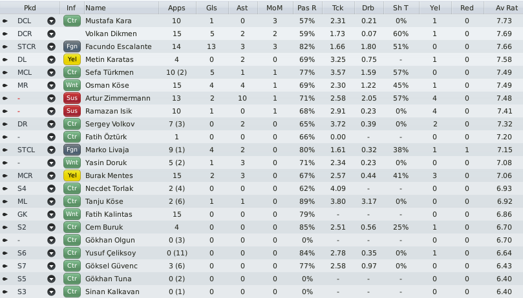Sort players by the Gls column header
Screen dimensions: 523x298
(x=211, y=8)
